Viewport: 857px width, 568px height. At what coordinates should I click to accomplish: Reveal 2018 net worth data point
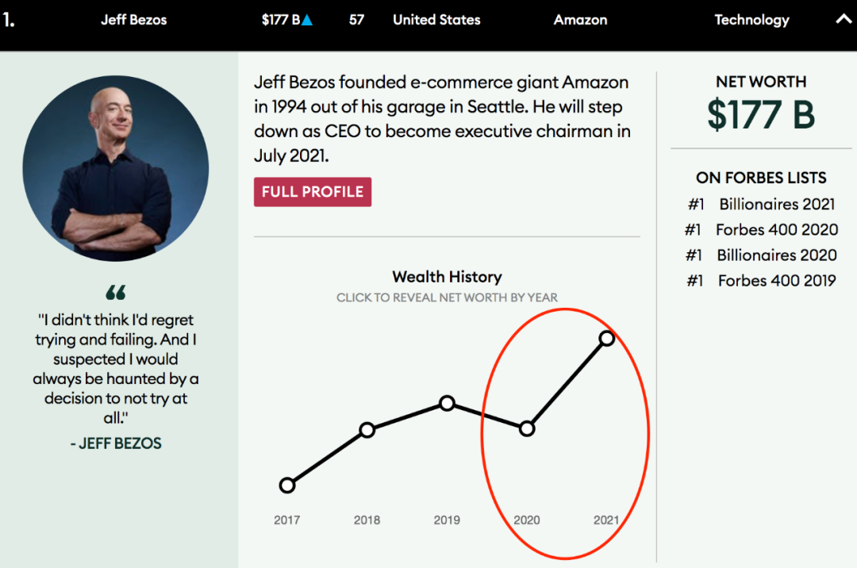367,430
